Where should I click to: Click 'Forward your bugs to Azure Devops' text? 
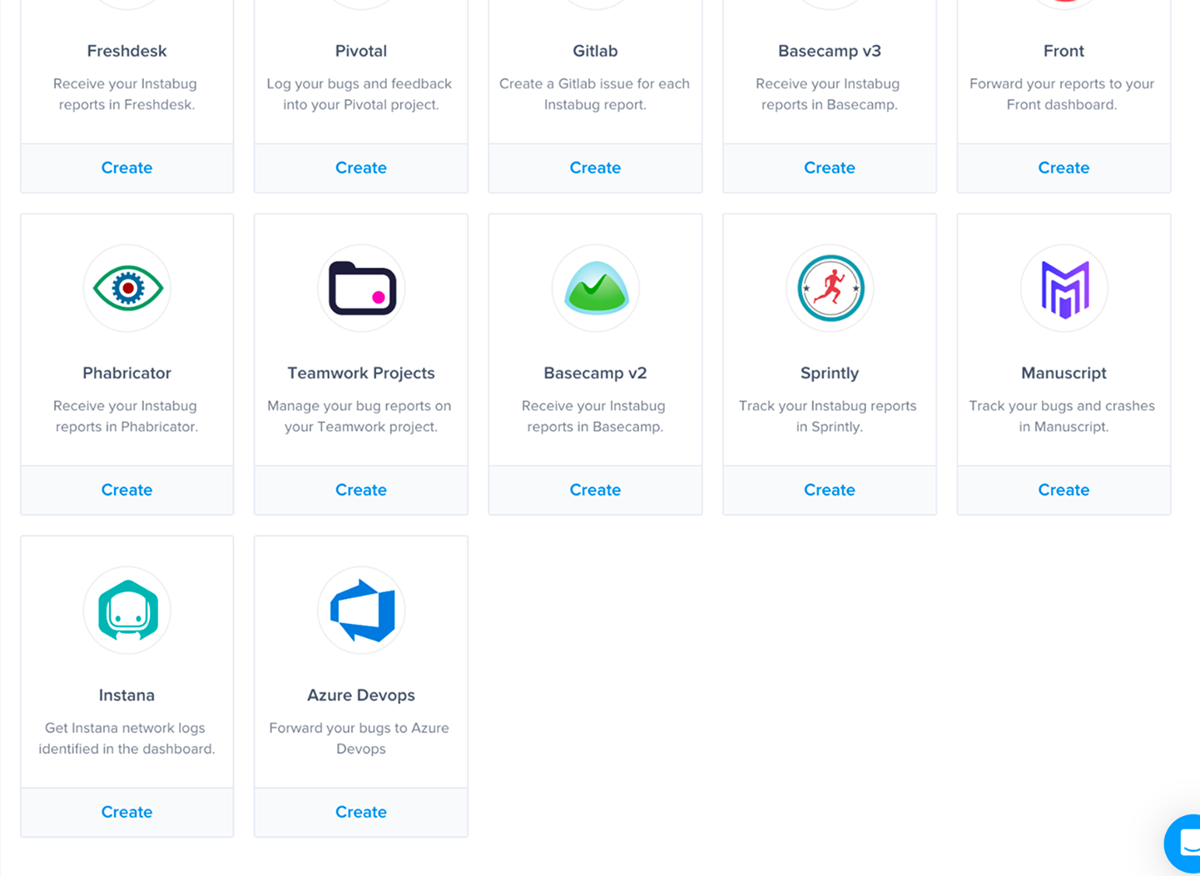coord(360,738)
